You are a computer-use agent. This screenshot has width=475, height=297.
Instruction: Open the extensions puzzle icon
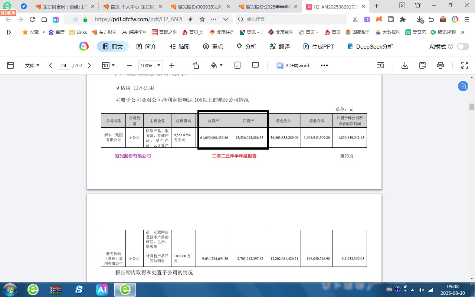(403, 19)
